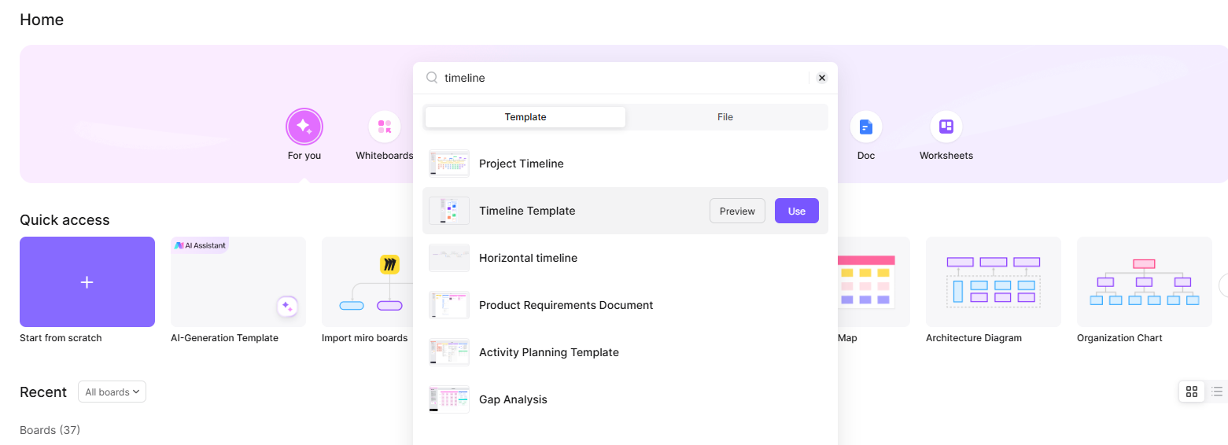The height and width of the screenshot is (445, 1228).
Task: Use the Timeline Template
Action: [x=797, y=211]
